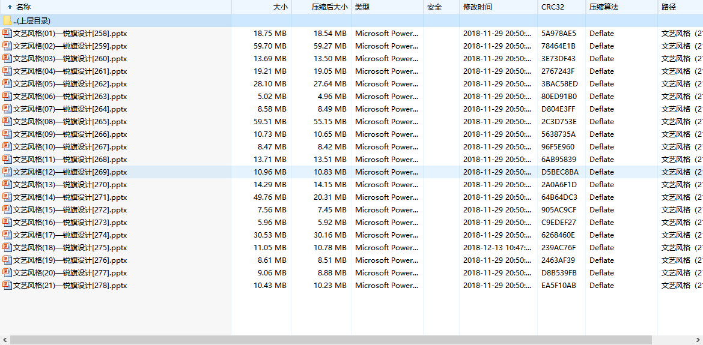Click the ..(上层目录) row label
The width and height of the screenshot is (703, 345).
[x=31, y=20]
